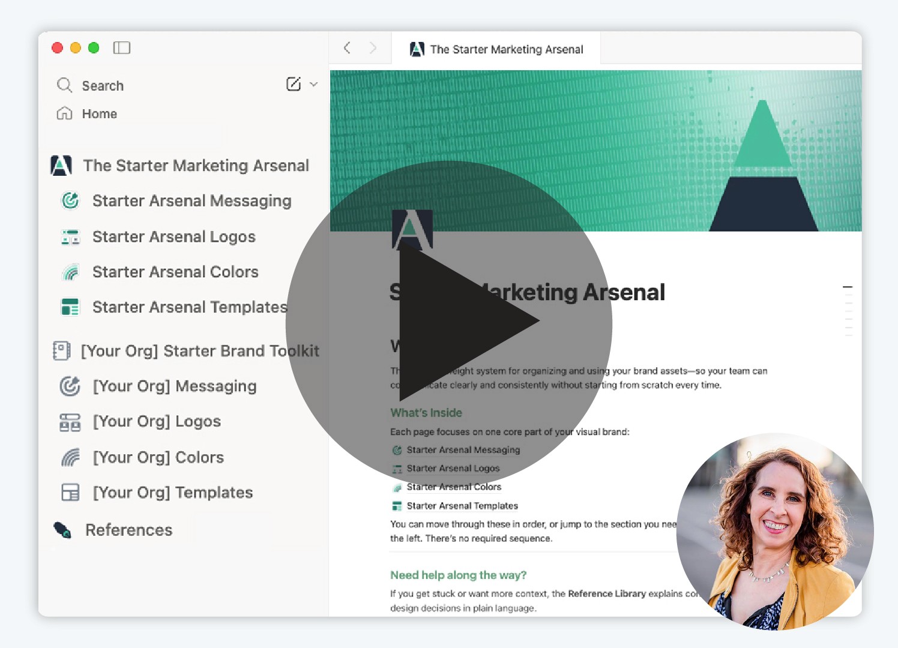The height and width of the screenshot is (648, 898).
Task: Click the Need help along the way? heading
Action: pyautogui.click(x=459, y=575)
